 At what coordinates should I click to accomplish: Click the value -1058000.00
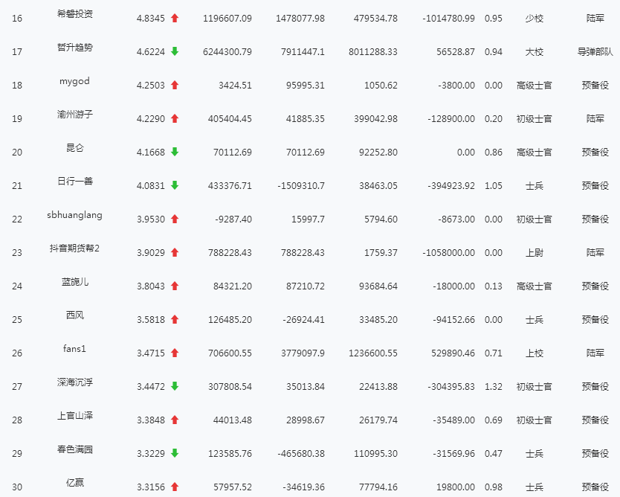coord(448,252)
